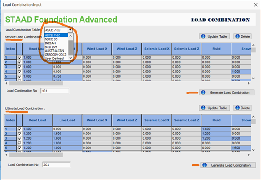Click Dead Load header in ultimate table
This screenshot has width=261, height=180.
[37, 120]
